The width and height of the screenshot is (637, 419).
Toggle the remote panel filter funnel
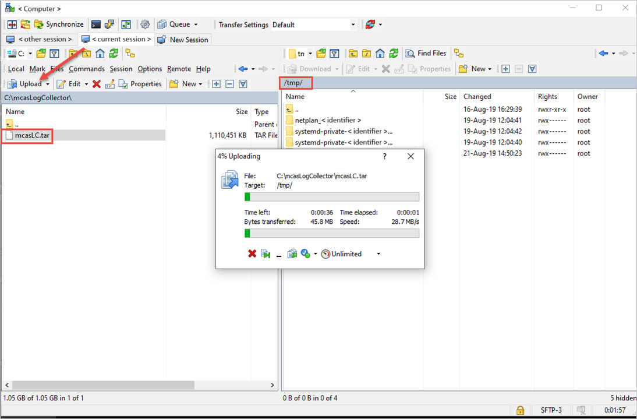tap(334, 53)
